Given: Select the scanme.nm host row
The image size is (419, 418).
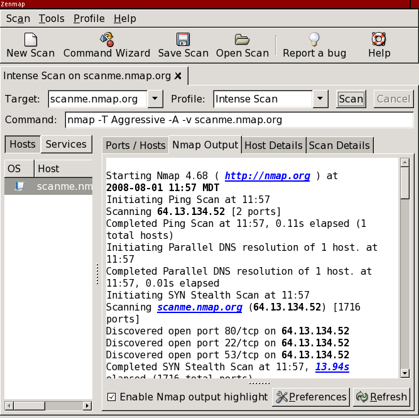Looking at the screenshot, I should click(48, 186).
